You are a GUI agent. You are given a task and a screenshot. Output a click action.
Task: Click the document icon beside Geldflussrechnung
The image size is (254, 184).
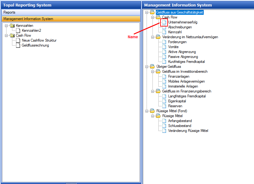coord(18,45)
